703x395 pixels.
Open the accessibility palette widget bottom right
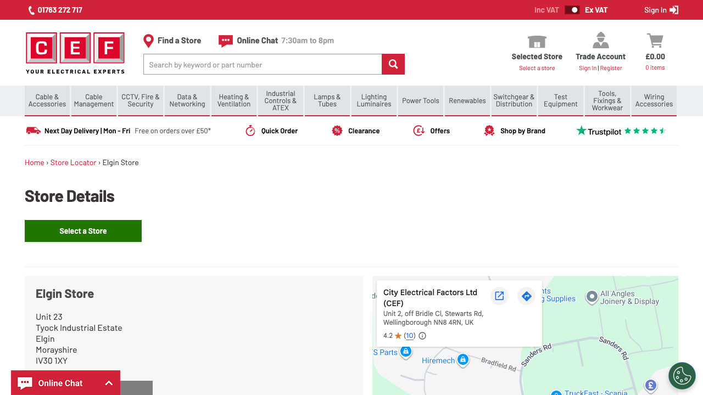682,375
